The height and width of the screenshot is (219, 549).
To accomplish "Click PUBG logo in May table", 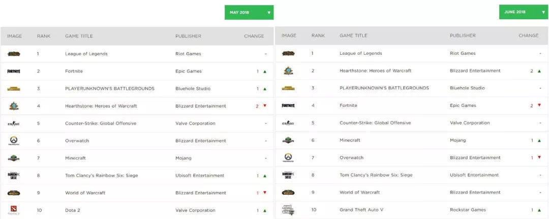I will tap(14, 89).
